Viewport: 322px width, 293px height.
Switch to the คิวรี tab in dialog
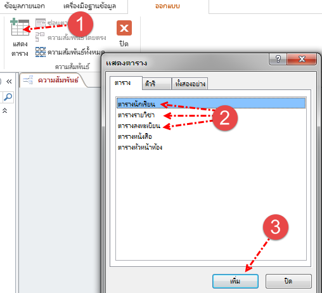(157, 84)
